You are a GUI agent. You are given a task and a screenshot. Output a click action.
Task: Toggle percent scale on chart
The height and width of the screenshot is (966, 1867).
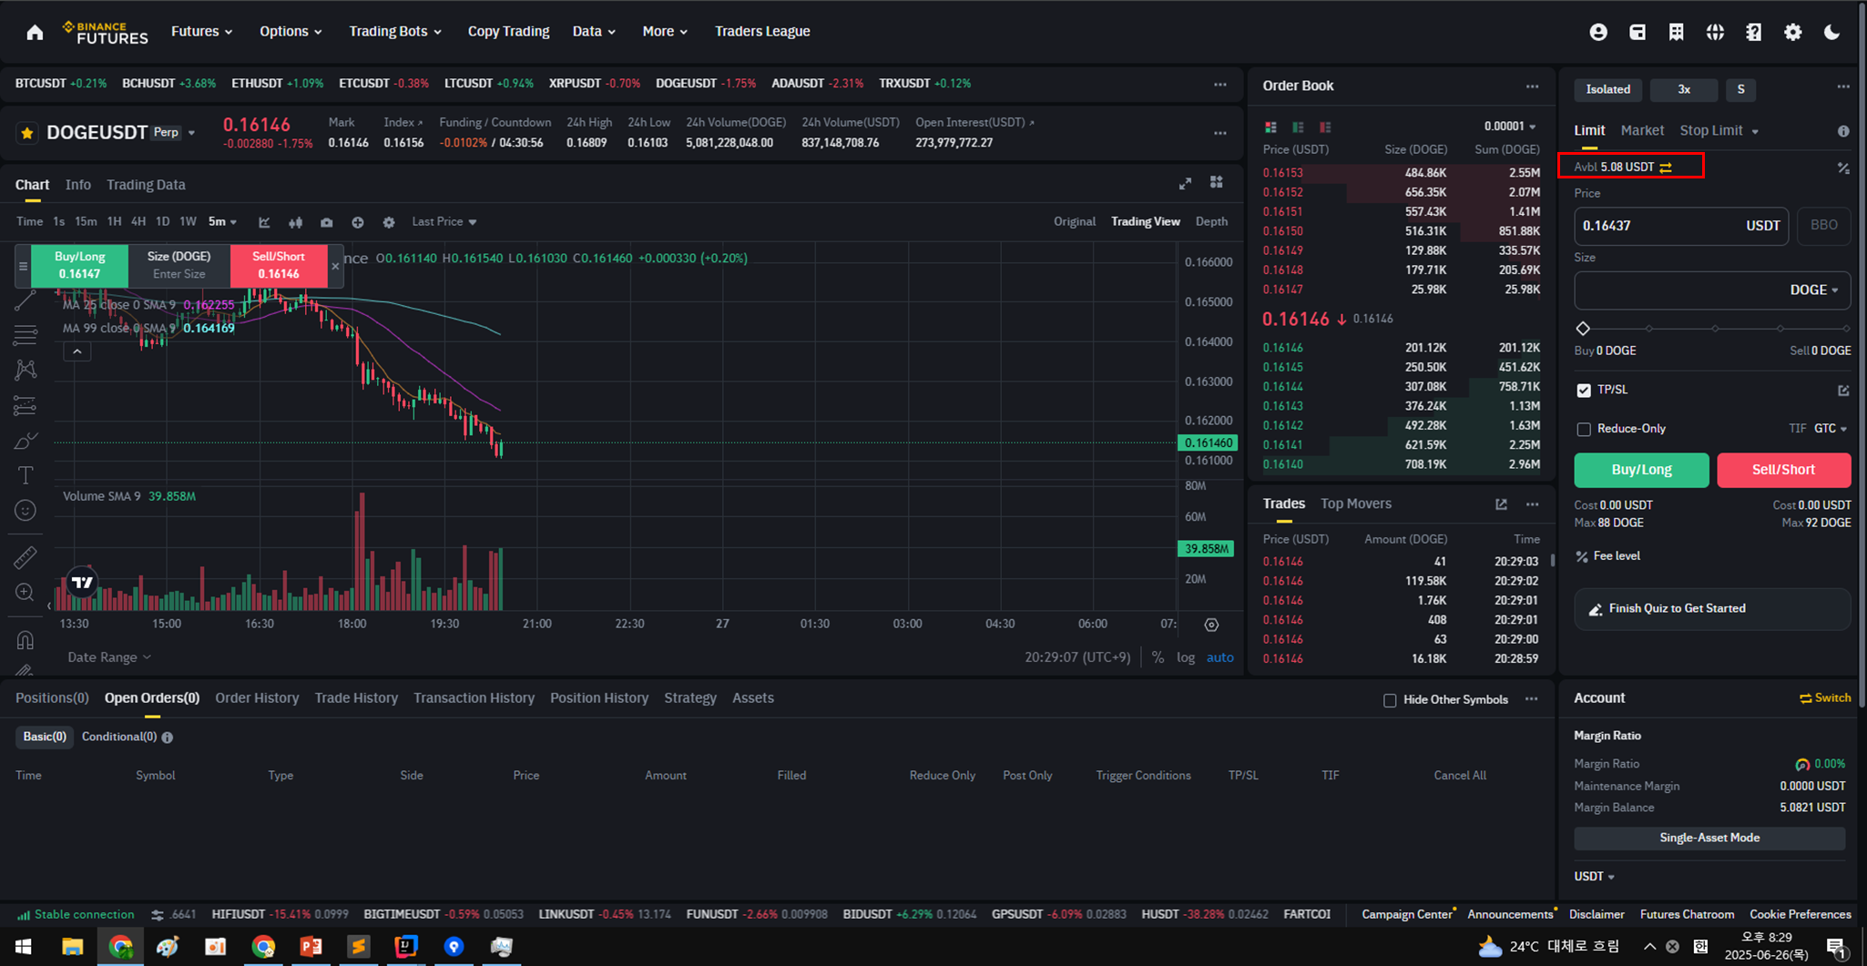tap(1158, 657)
